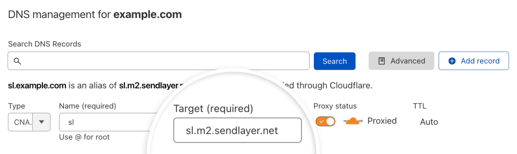Click the Proxied status text
Viewport: 517px width, 154px height.
382,121
